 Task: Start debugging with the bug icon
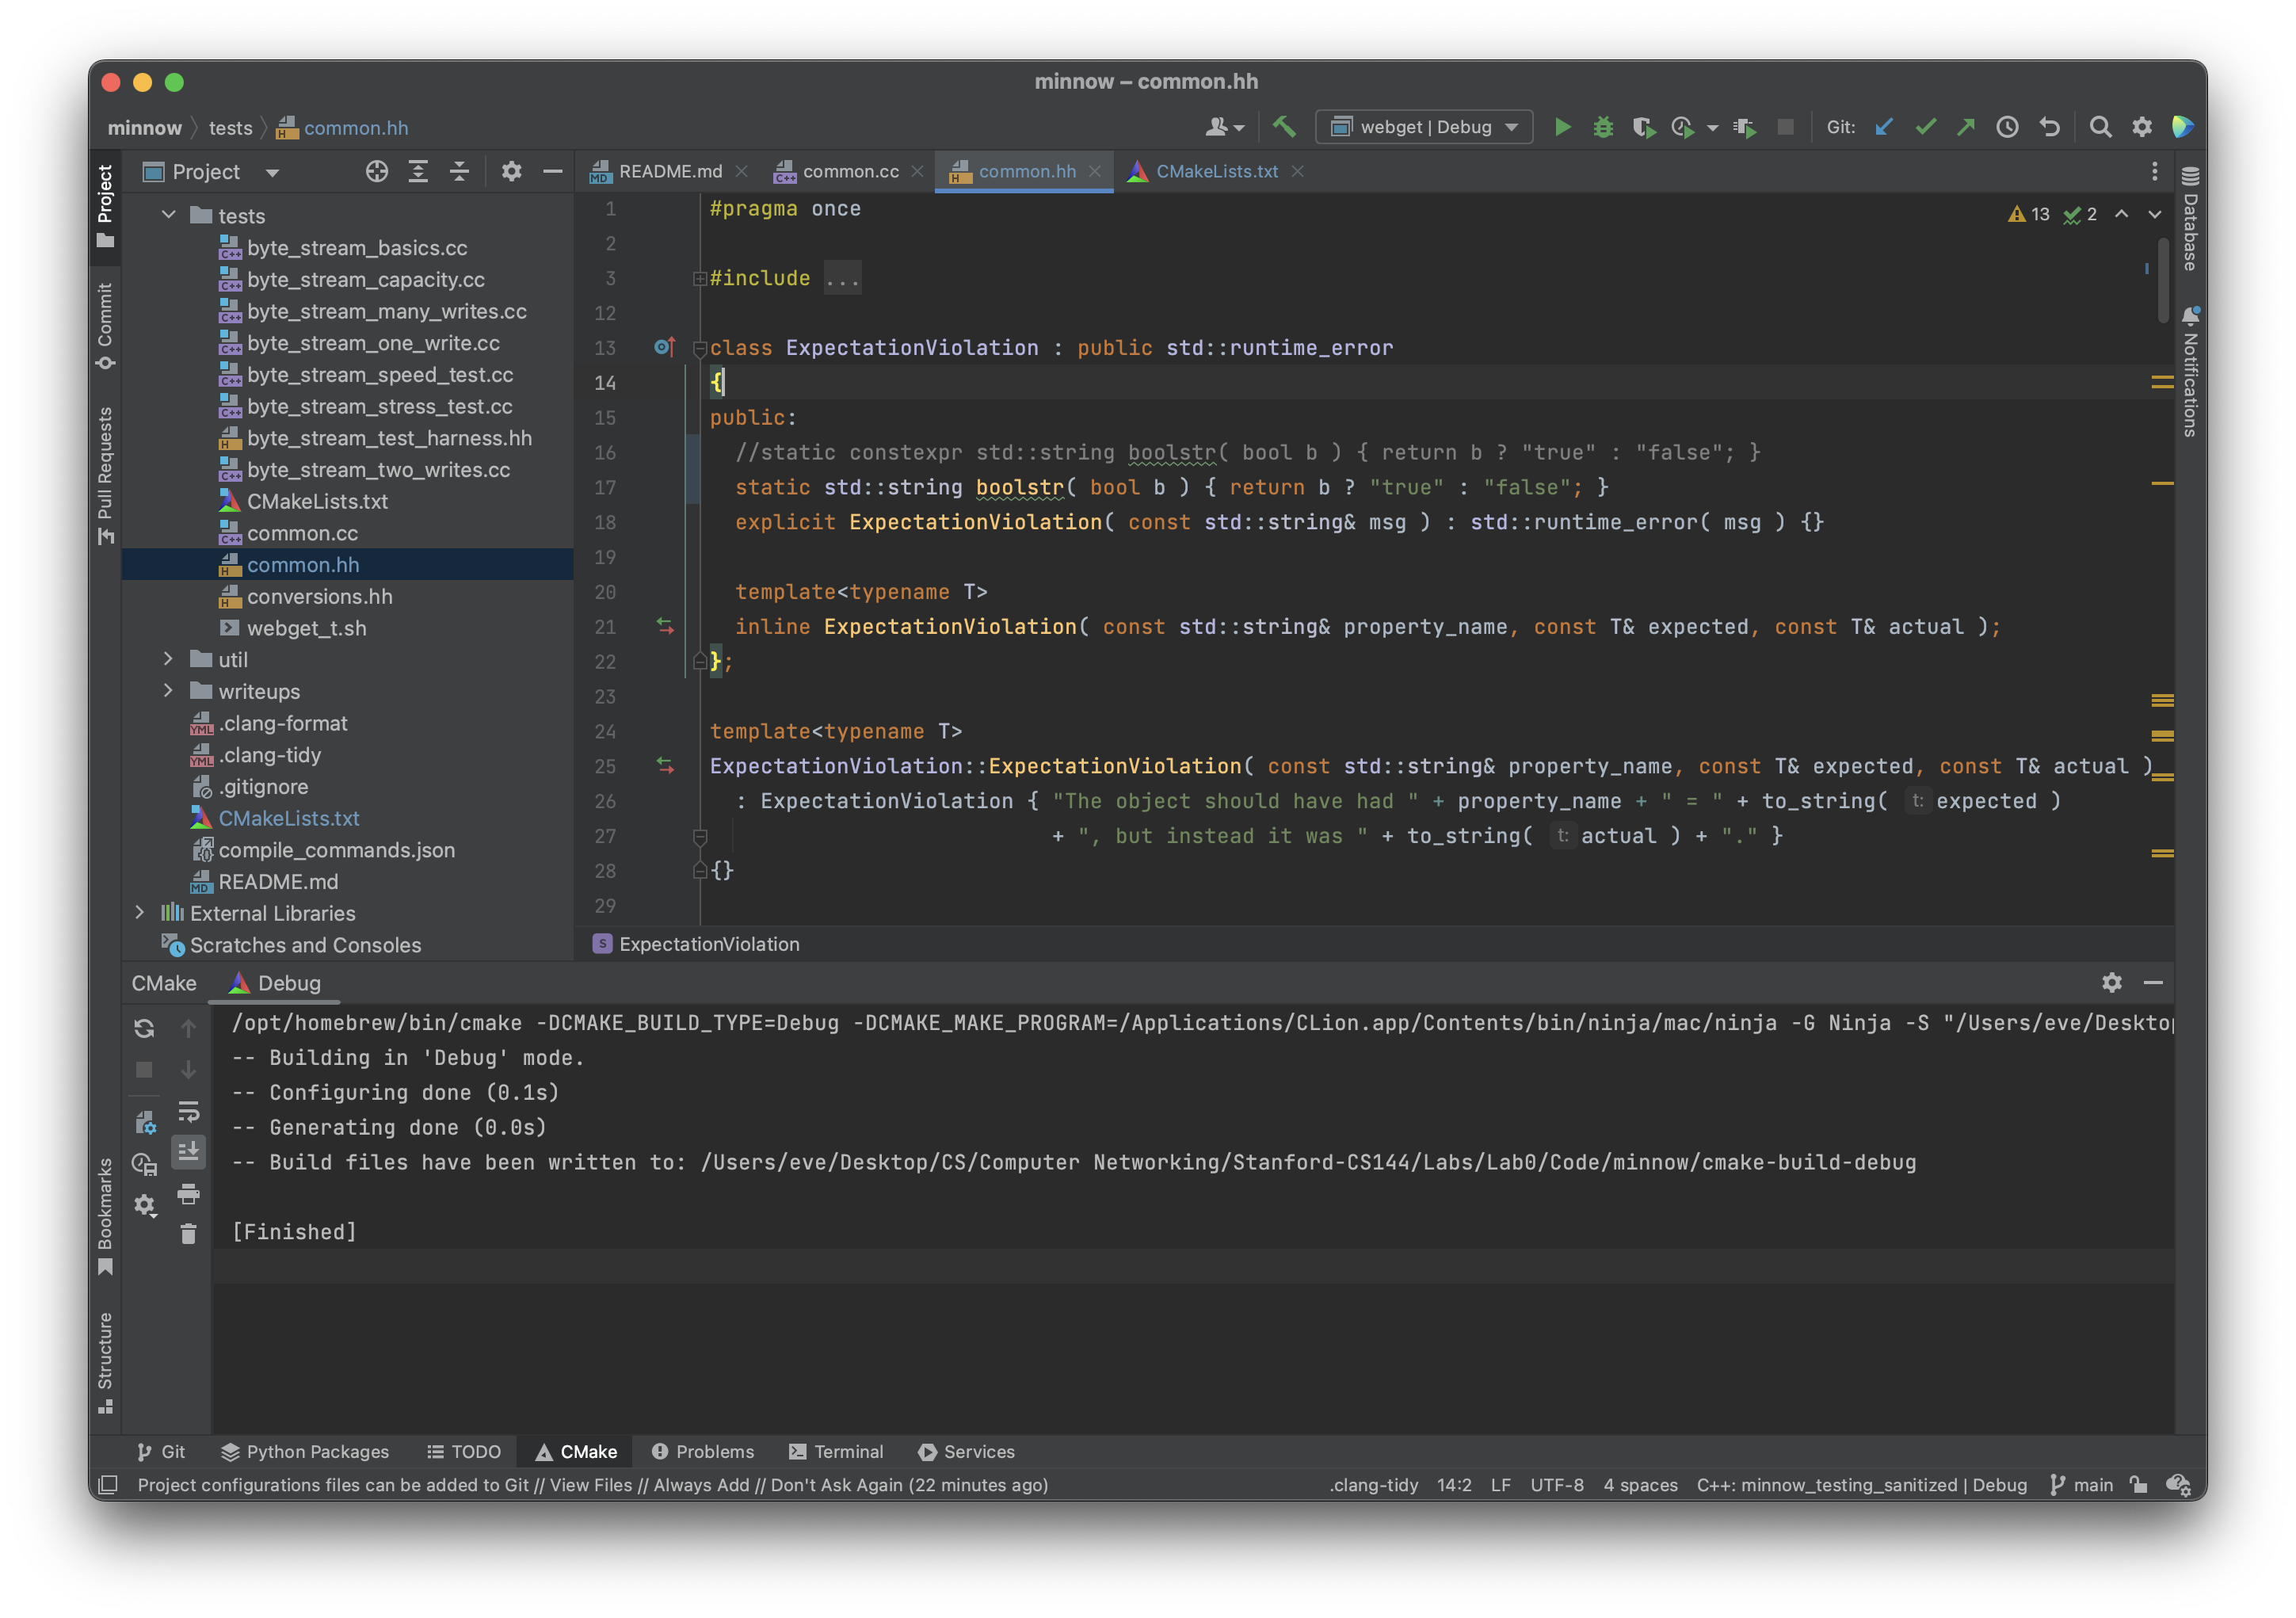(1603, 127)
